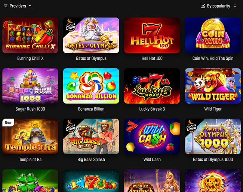
Task: Open the green clover slot game tile
Action: 30,181
